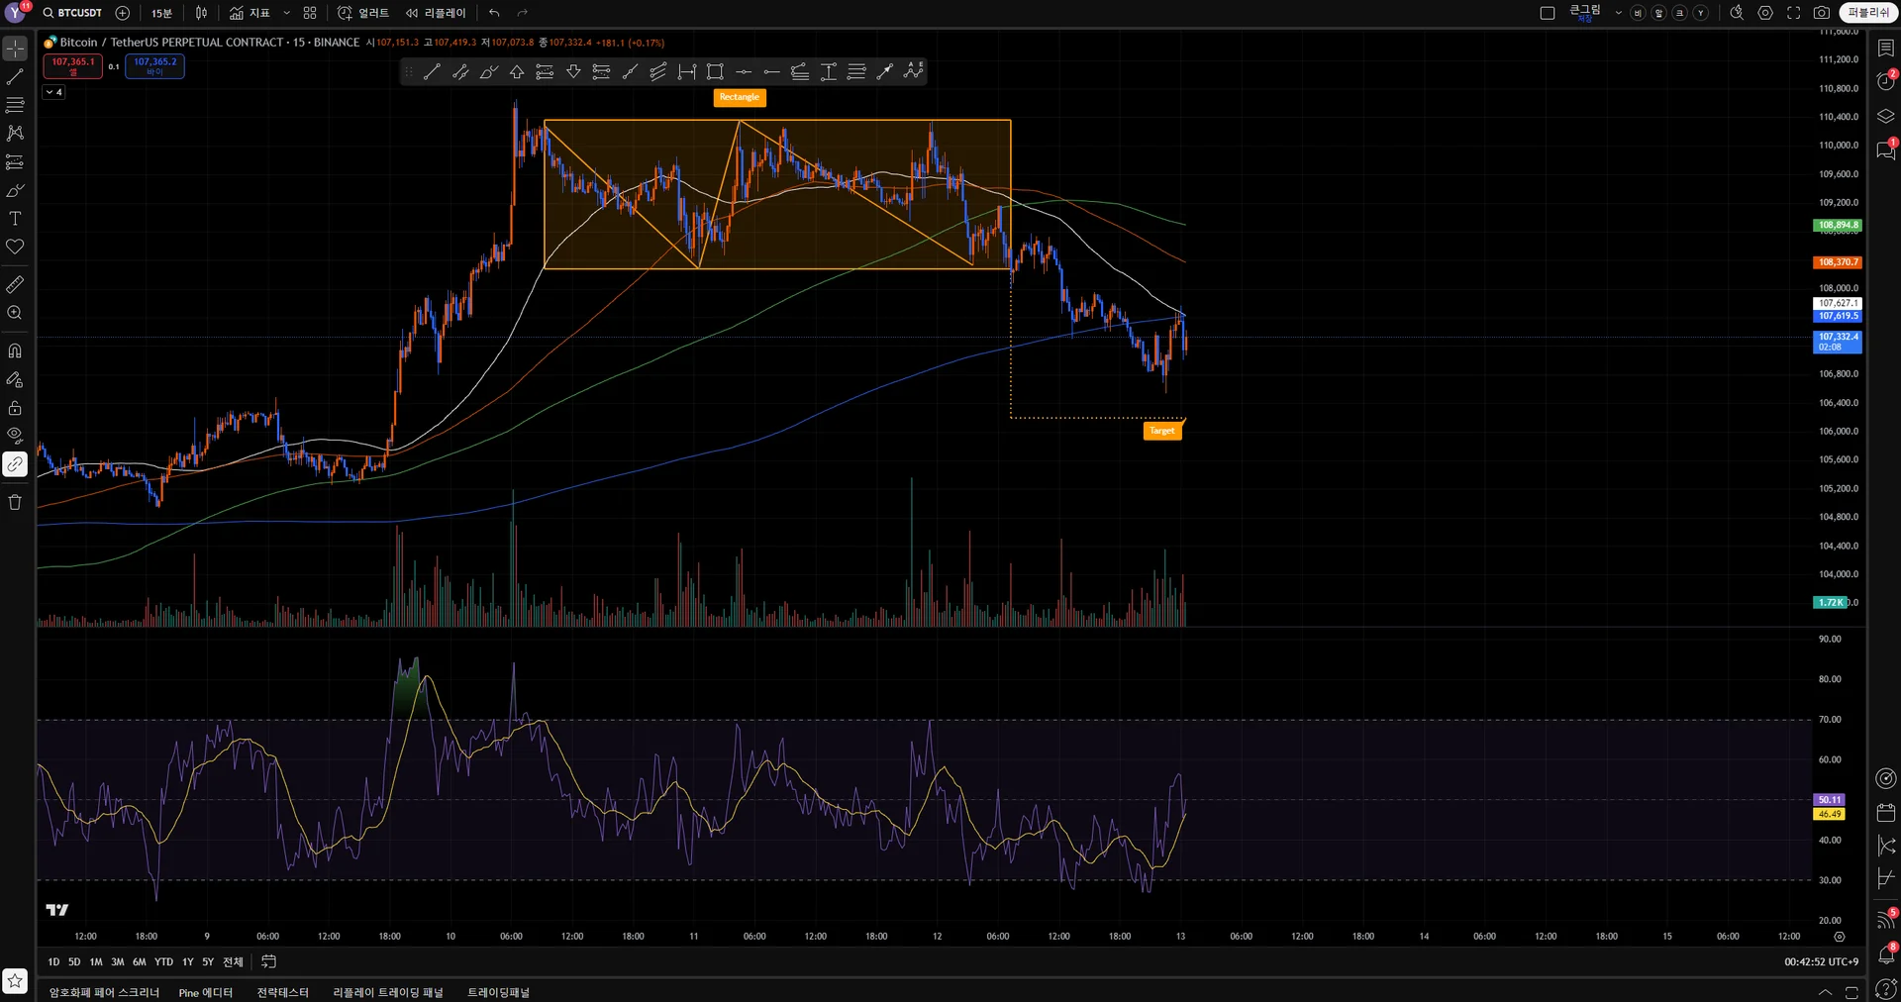This screenshot has height=1002, width=1901.
Task: Open the layout setup square icon
Action: pos(1548,13)
